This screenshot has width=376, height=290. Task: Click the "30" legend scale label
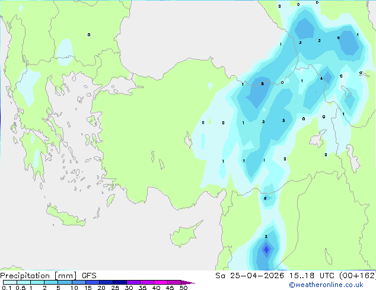point(129,288)
